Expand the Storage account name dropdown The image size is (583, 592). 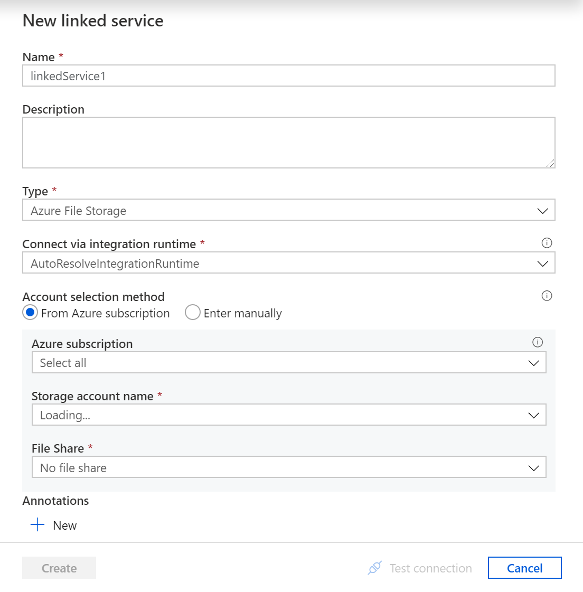tap(280, 415)
